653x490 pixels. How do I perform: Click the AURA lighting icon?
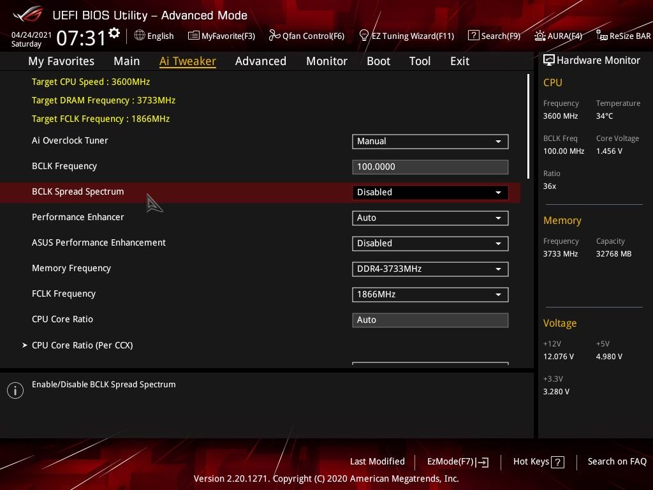(x=539, y=36)
